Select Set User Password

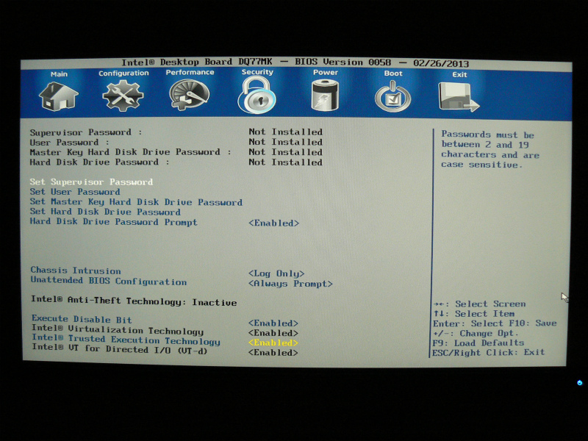point(75,192)
